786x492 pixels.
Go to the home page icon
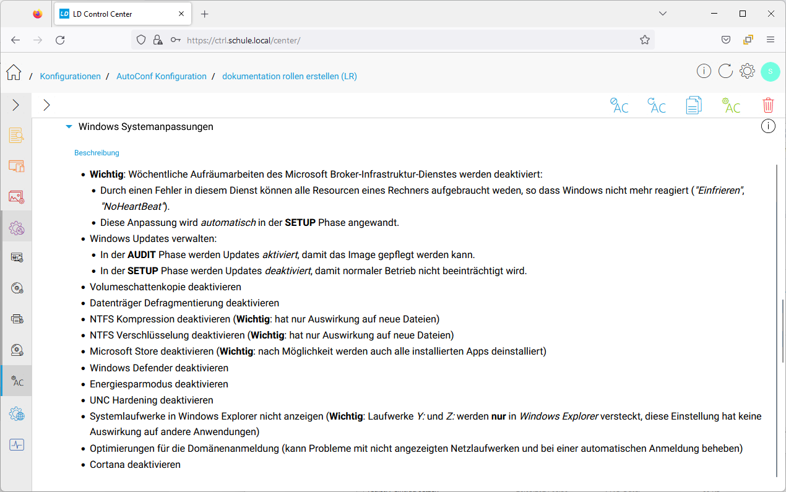coord(14,72)
